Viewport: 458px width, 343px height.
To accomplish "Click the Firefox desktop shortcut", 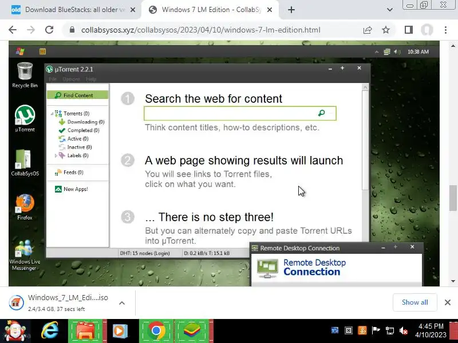I will [25, 207].
